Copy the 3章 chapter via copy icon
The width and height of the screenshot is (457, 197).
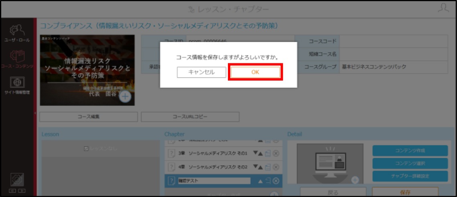pos(268,153)
